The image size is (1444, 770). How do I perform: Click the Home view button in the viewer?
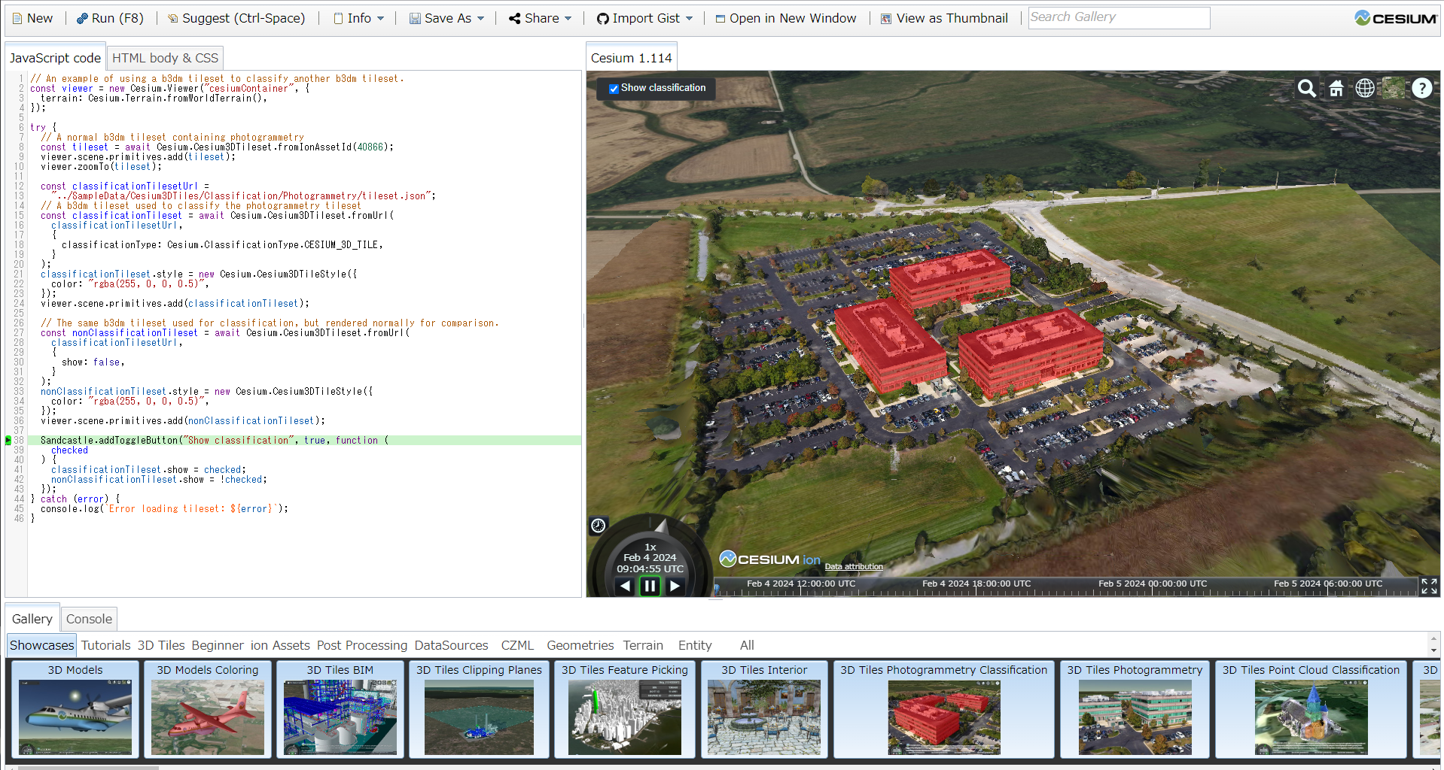(1336, 88)
